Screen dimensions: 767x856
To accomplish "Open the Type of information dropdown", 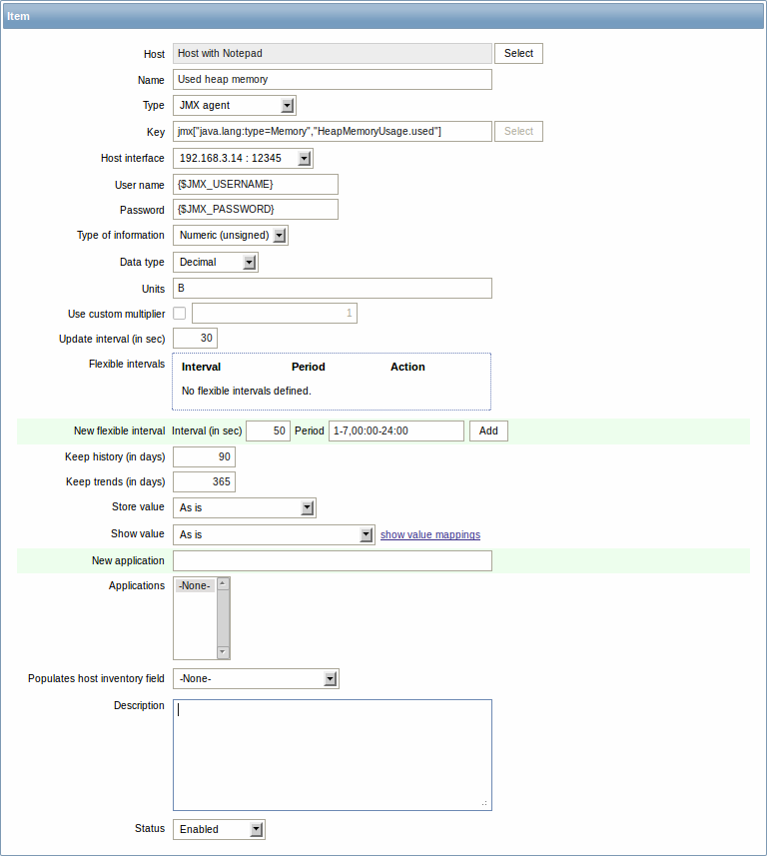I will pyautogui.click(x=231, y=236).
